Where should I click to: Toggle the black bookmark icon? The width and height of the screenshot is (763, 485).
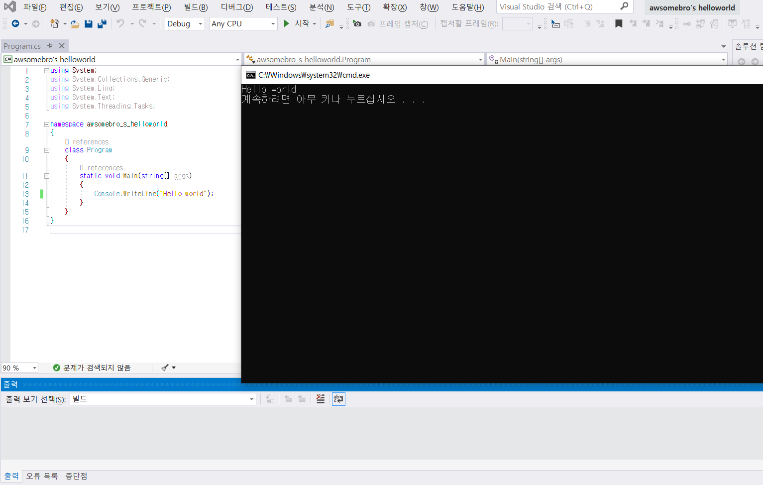point(619,23)
